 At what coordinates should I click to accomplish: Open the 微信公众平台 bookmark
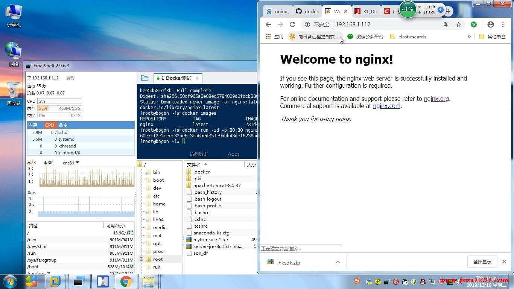365,37
